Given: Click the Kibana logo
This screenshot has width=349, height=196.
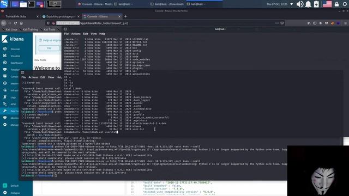Looking at the screenshot, I should (x=13, y=39).
